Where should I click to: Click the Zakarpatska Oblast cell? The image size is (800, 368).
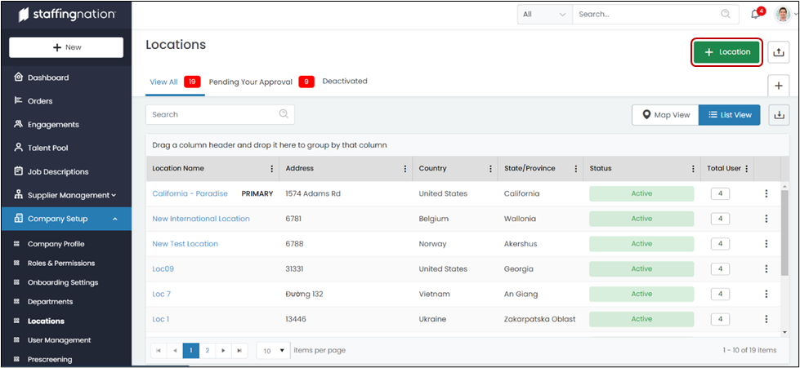click(x=540, y=319)
